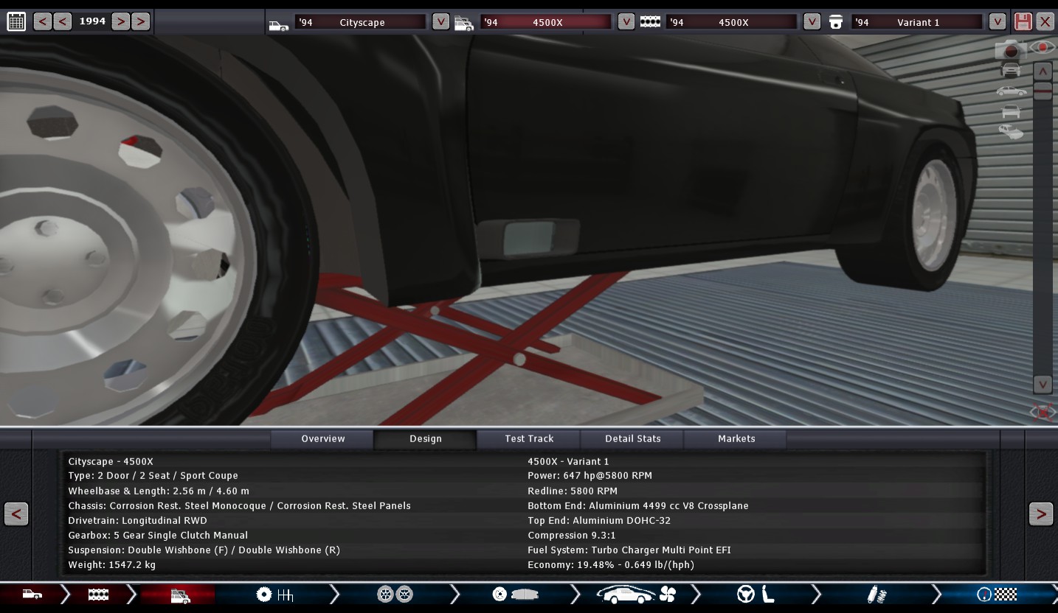Save the design with the red floppy disk icon
Image resolution: width=1058 pixels, height=613 pixels.
pyautogui.click(x=1023, y=21)
